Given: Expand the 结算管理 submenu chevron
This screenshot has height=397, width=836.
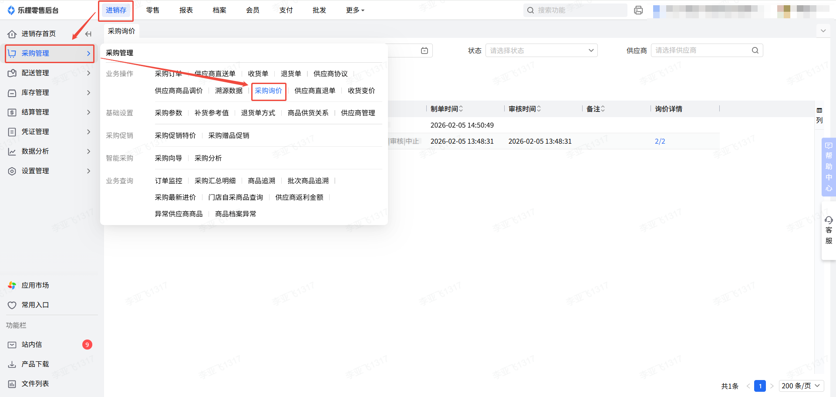Looking at the screenshot, I should [x=88, y=112].
